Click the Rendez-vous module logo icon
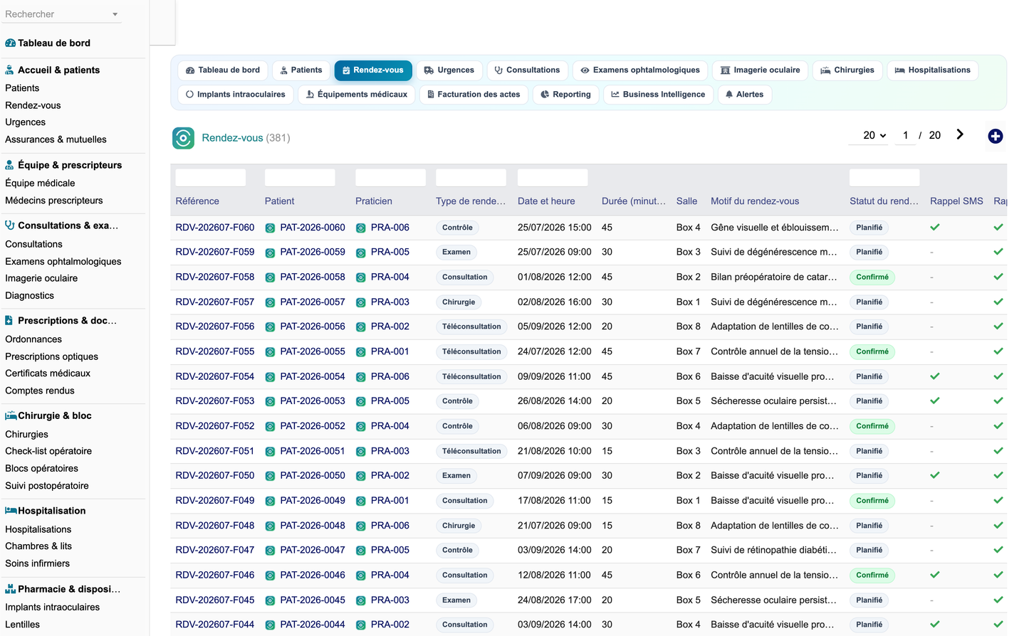The width and height of the screenshot is (1029, 636). [183, 138]
